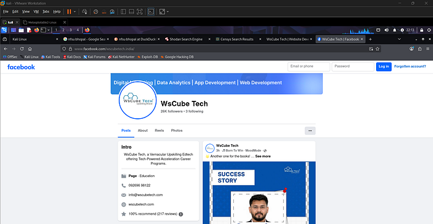Switch to the nfsu bhopal Google Search tab
The height and width of the screenshot is (224, 433).
coord(85,39)
